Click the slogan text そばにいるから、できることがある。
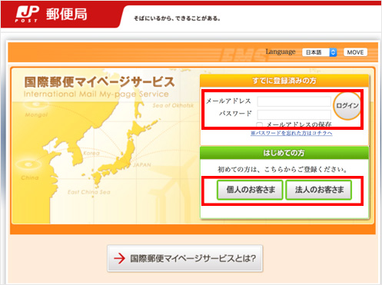 177,18
